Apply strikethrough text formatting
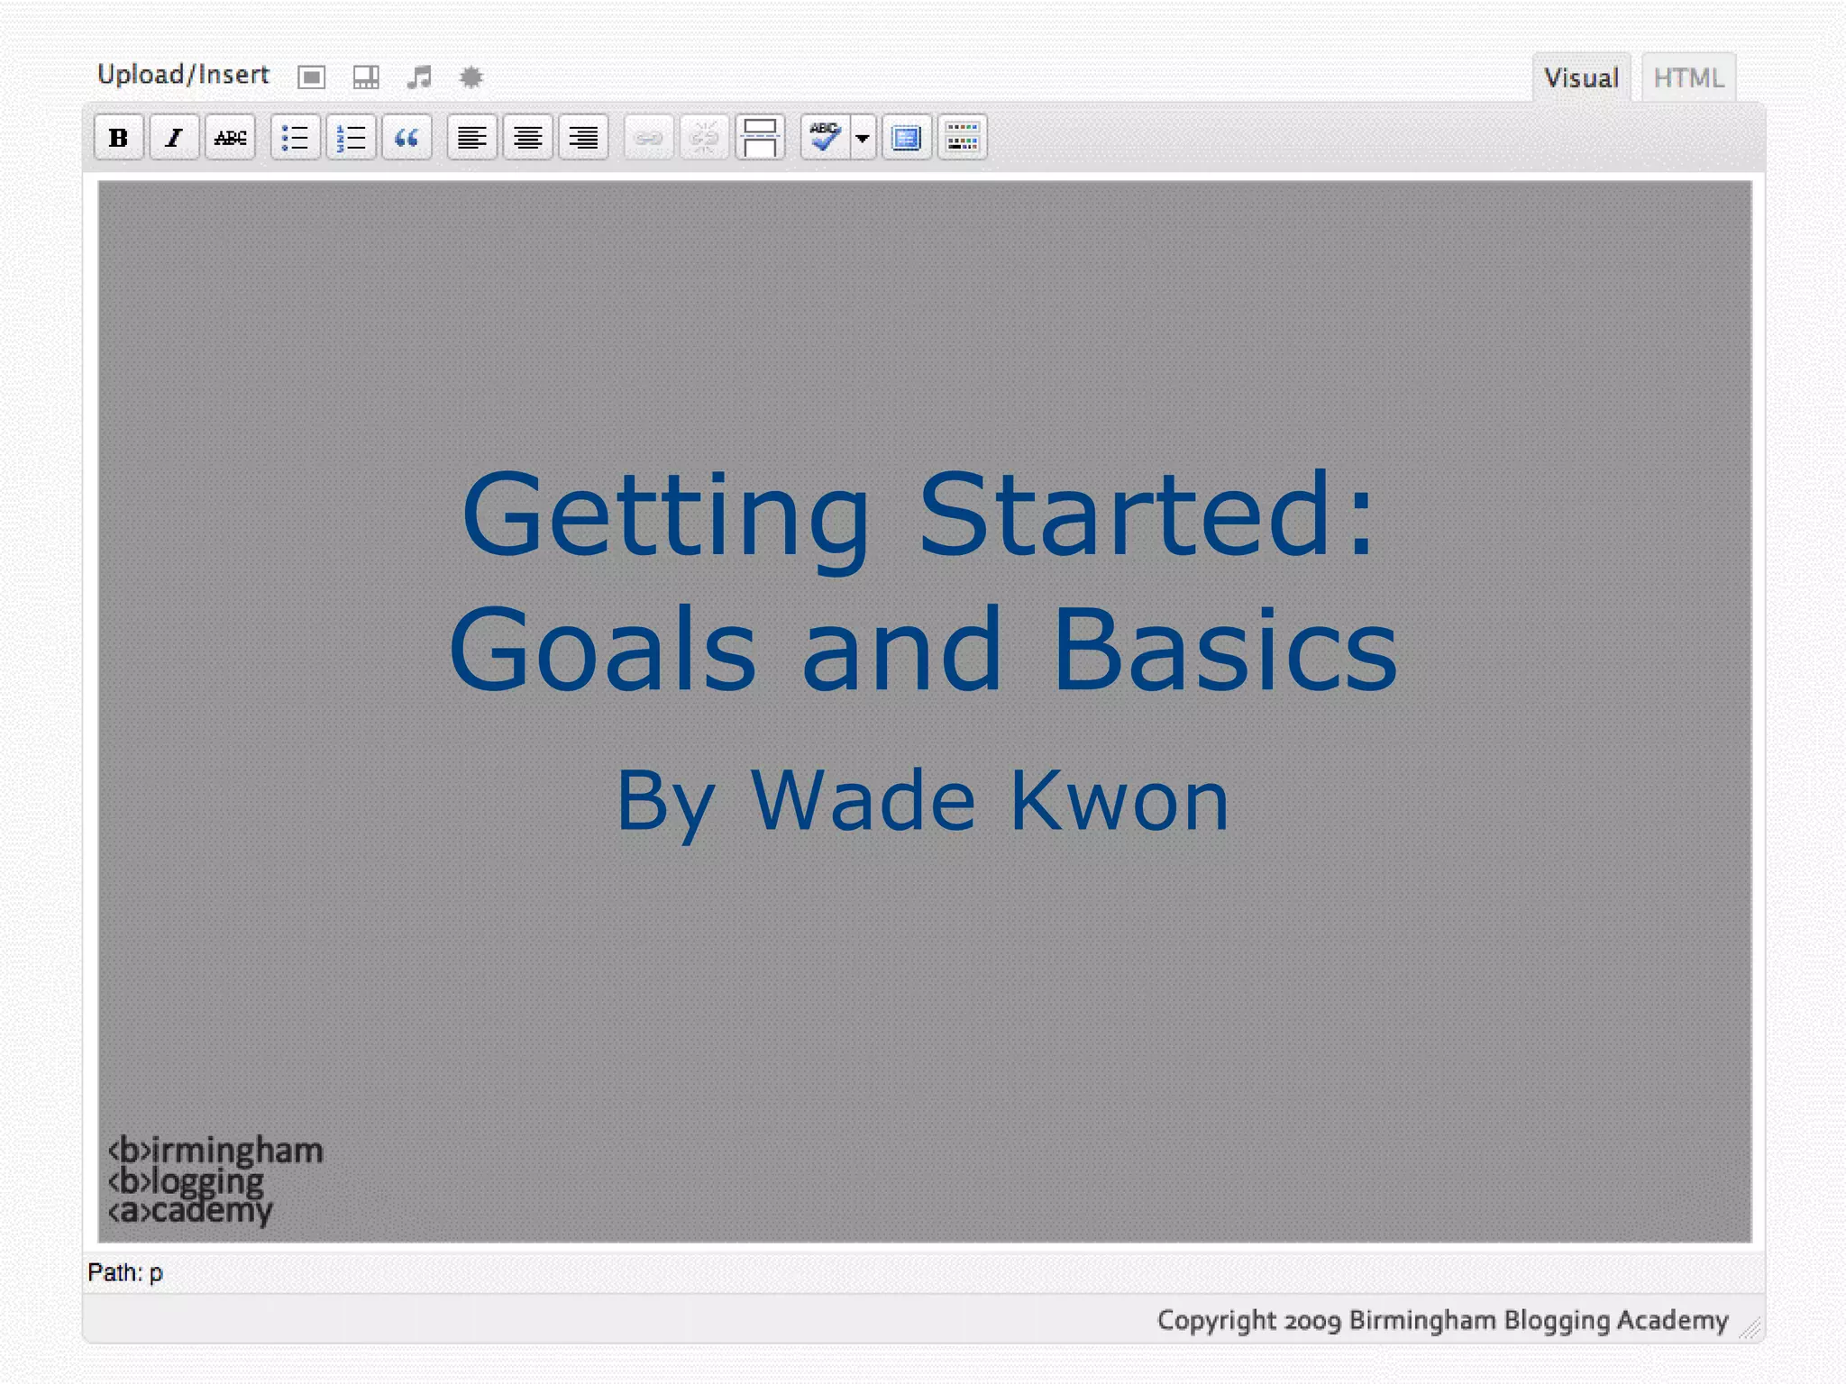The height and width of the screenshot is (1384, 1846). pyautogui.click(x=230, y=138)
